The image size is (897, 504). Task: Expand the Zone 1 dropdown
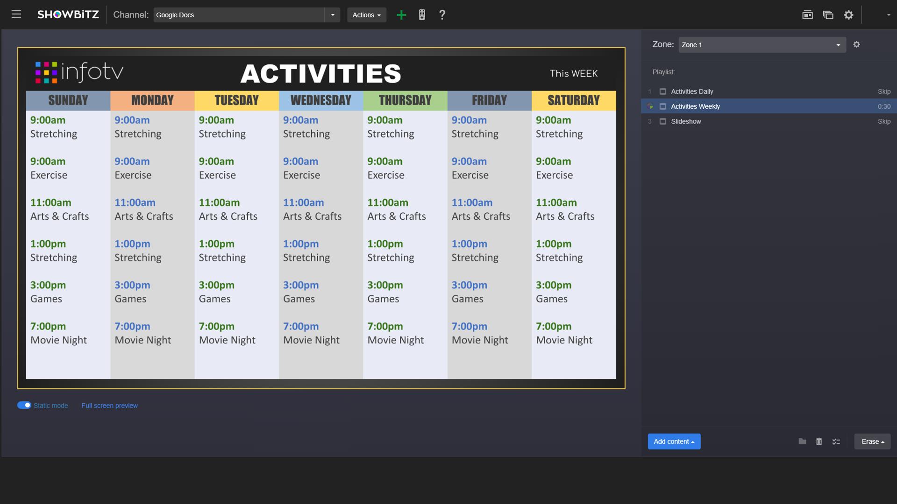pyautogui.click(x=762, y=45)
